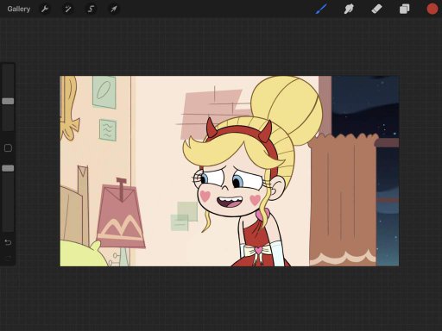Click the red devil horn headband on the canvas
The height and width of the screenshot is (331, 442).
click(x=240, y=132)
